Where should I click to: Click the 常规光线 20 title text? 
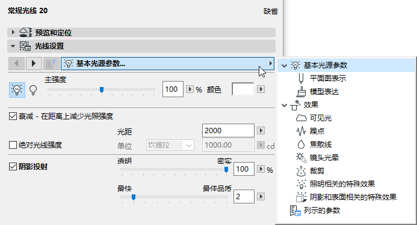[28, 11]
